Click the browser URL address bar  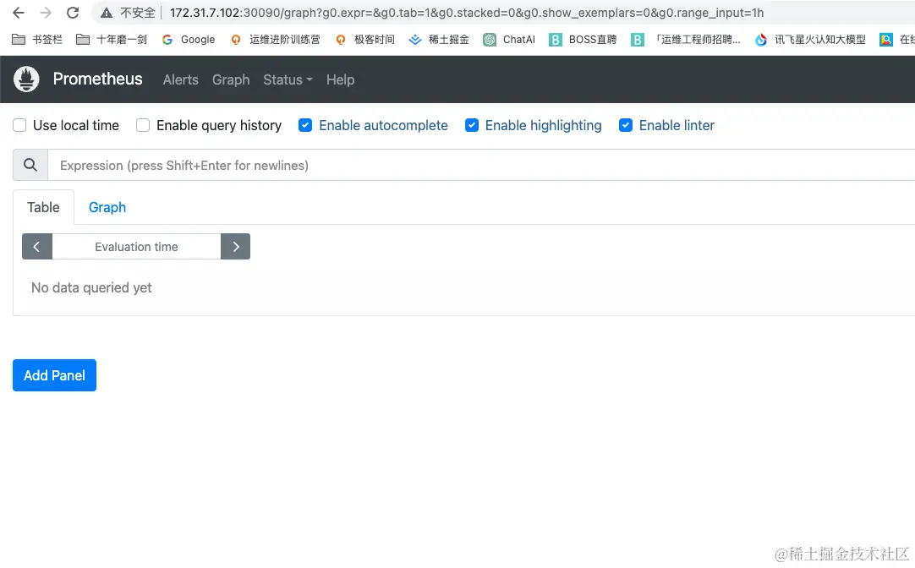[x=467, y=13]
